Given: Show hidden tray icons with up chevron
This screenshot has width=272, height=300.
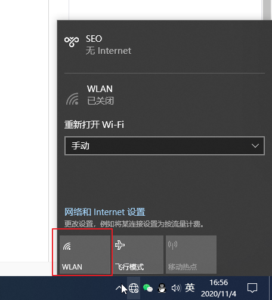Looking at the screenshot, I should (x=119, y=288).
